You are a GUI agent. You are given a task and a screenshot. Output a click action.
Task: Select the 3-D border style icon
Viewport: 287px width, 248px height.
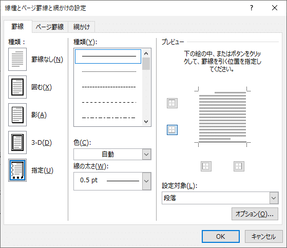click(x=17, y=142)
